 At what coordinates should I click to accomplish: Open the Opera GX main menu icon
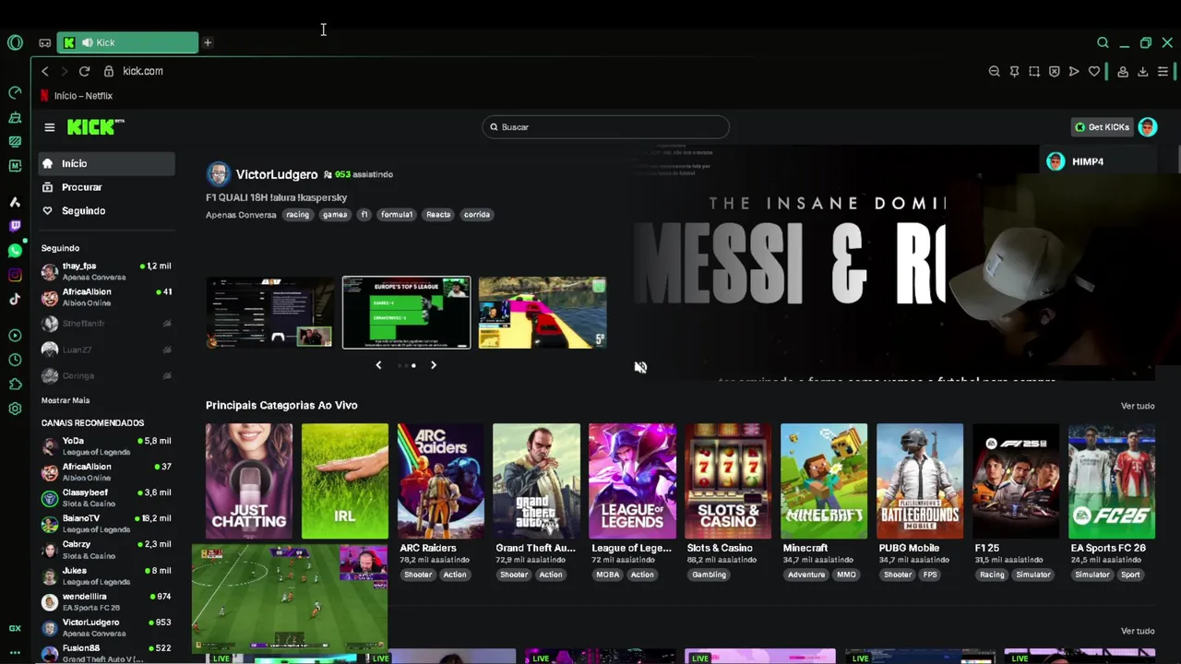click(x=15, y=42)
